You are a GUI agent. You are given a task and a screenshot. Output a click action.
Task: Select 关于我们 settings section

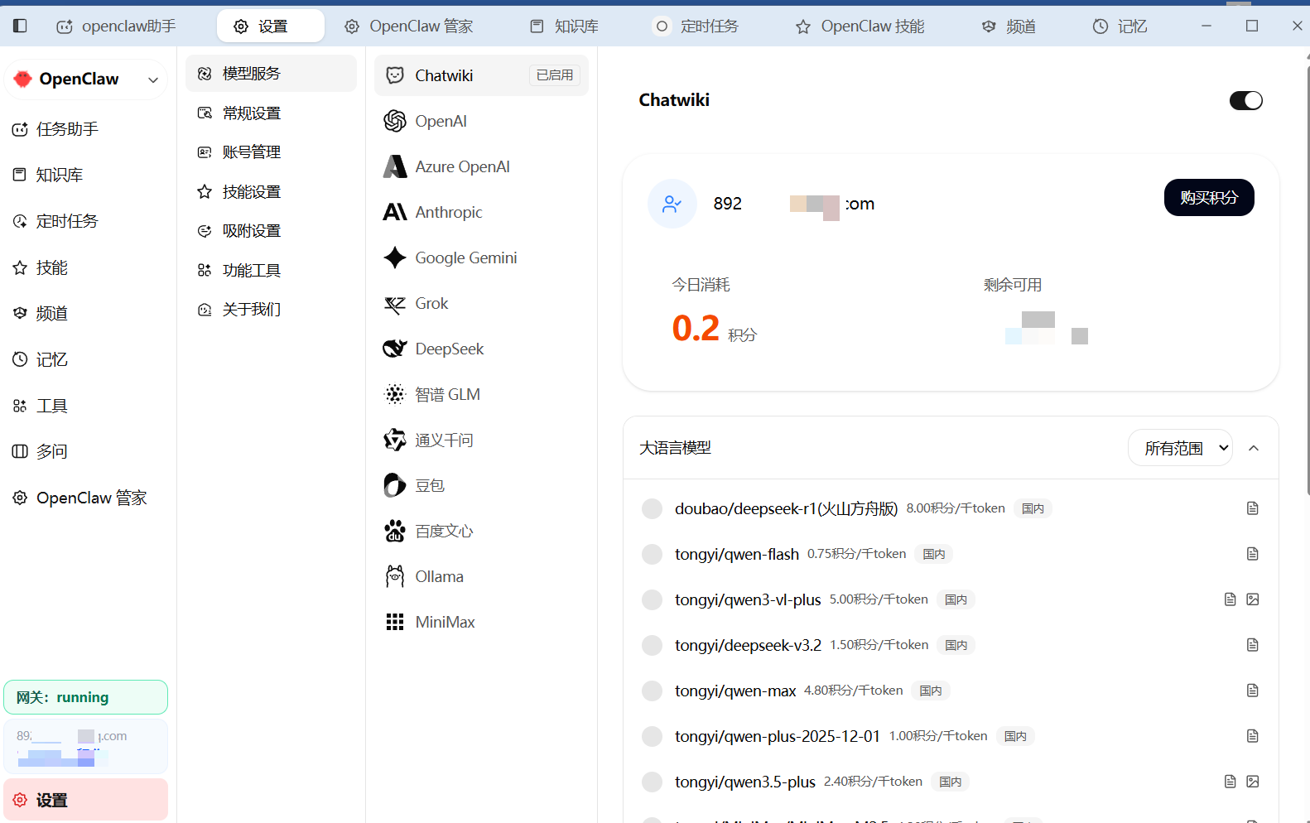[x=271, y=310]
